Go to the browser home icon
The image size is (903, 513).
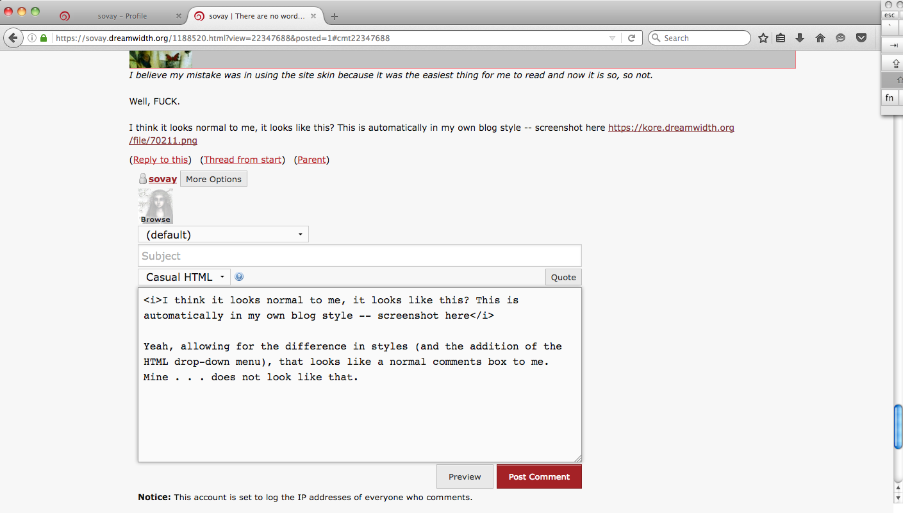[820, 38]
